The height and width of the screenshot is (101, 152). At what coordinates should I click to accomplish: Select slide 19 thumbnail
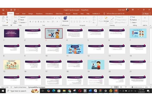pos(96,65)
